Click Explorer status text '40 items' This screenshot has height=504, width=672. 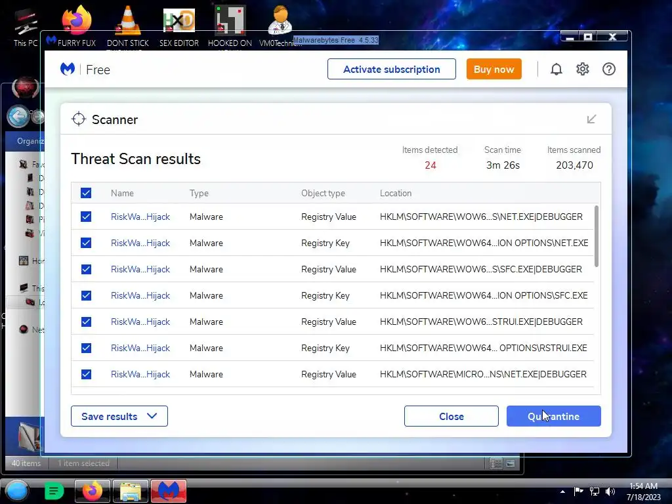[26, 463]
